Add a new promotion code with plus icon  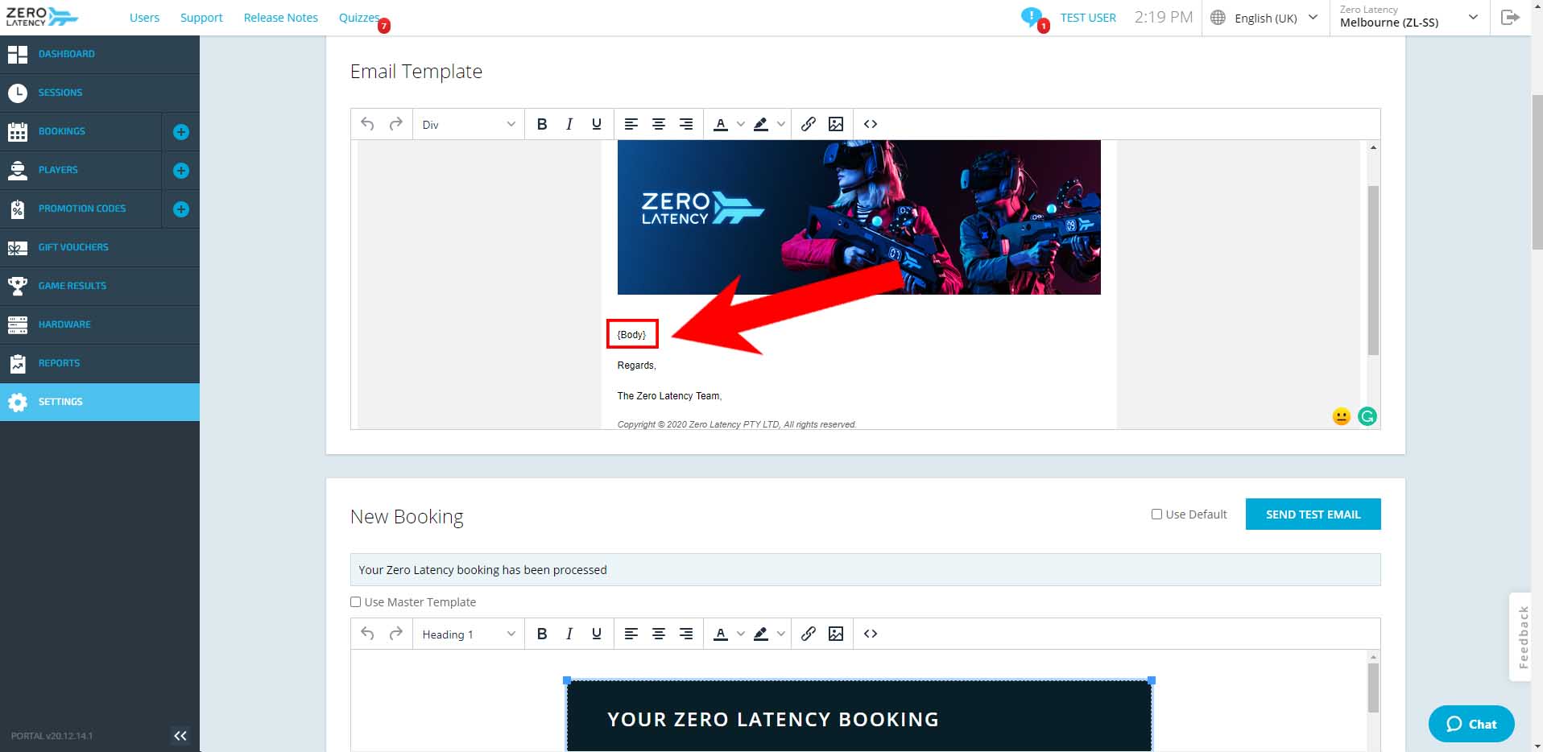pyautogui.click(x=181, y=209)
